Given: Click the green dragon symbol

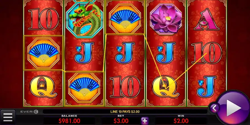Looking at the screenshot, I should 84,19.
